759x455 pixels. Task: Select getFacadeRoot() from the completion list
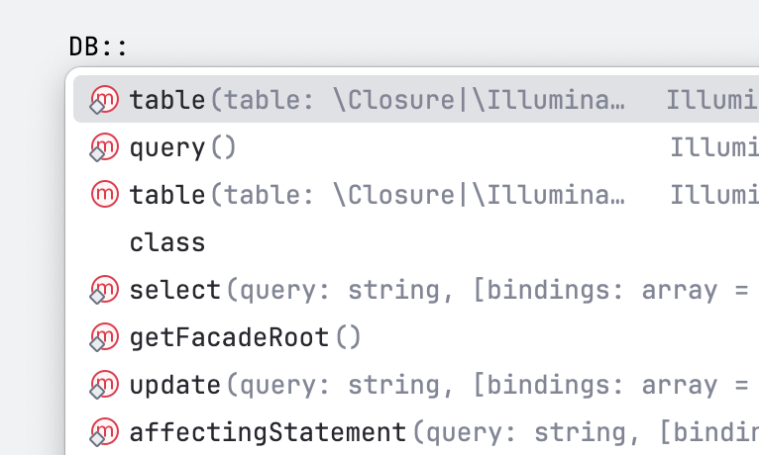tap(416, 336)
